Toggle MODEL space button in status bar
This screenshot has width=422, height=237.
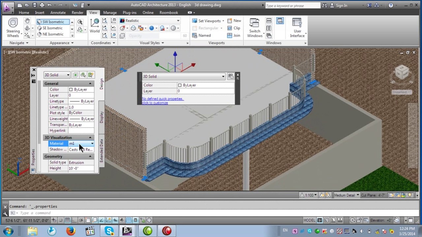[x=309, y=220]
